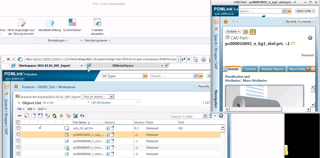Image resolution: width=320 pixels, height=158 pixels.
Task: Open Related Objects tab in CAD Part window
Action: [x=272, y=69]
